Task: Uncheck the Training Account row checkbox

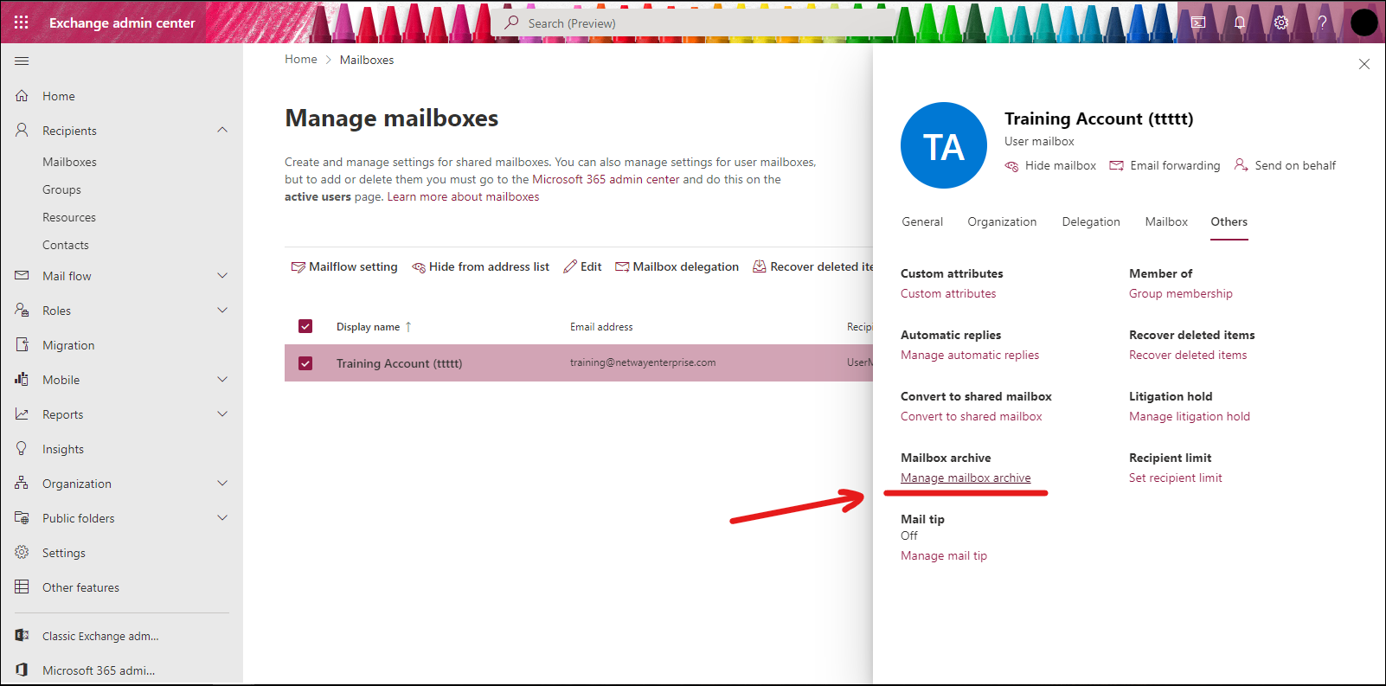Action: [305, 363]
